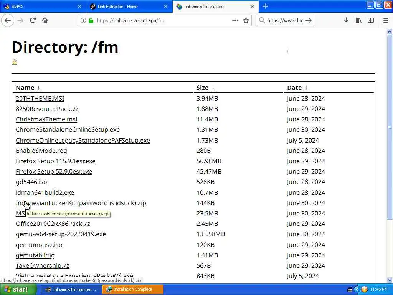Click the home icon under Directory heading

click(x=15, y=62)
